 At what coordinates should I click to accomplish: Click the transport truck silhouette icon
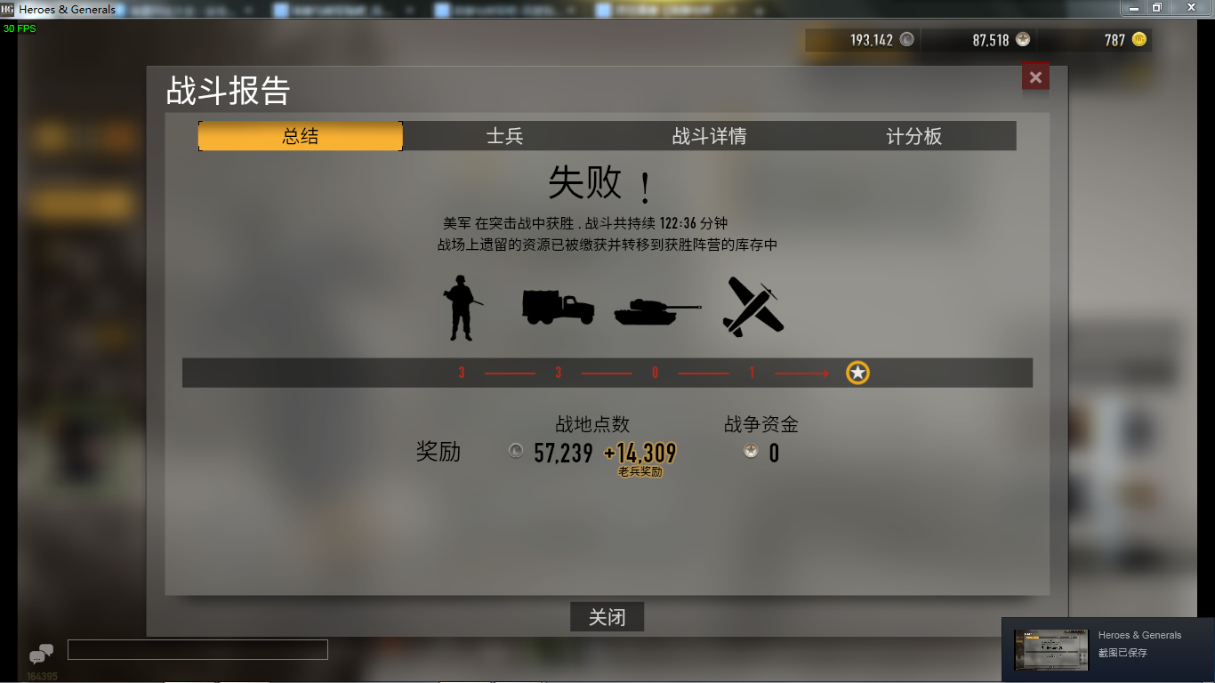(559, 307)
